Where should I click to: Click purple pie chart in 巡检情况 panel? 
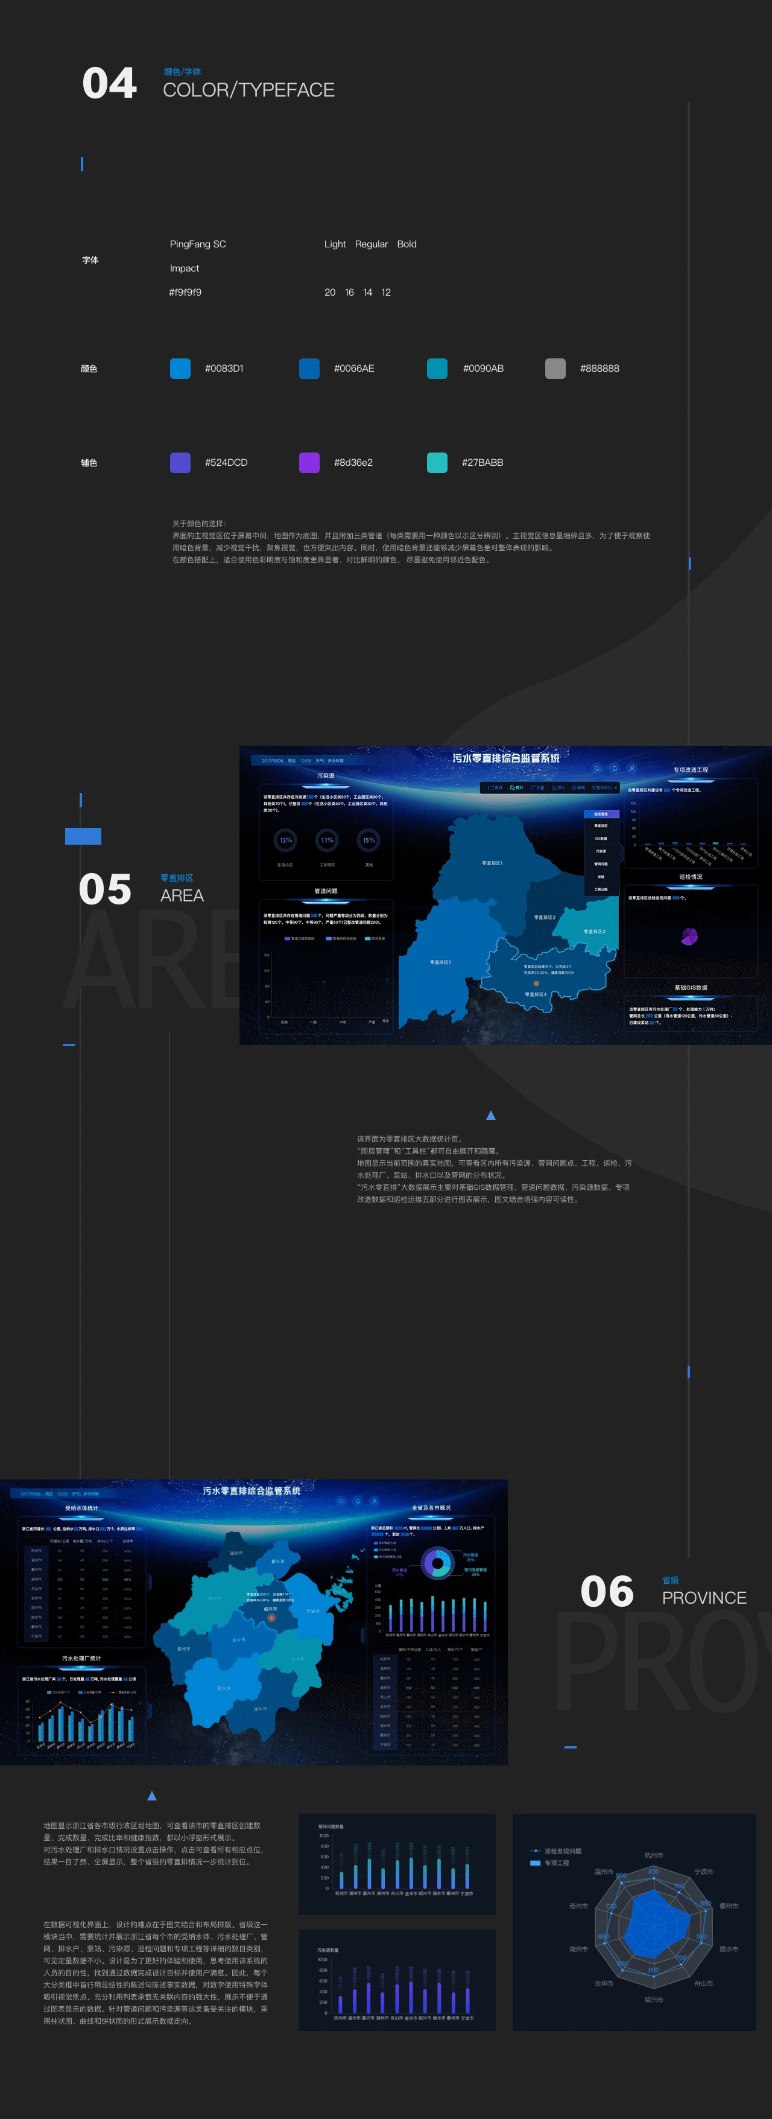click(x=689, y=936)
